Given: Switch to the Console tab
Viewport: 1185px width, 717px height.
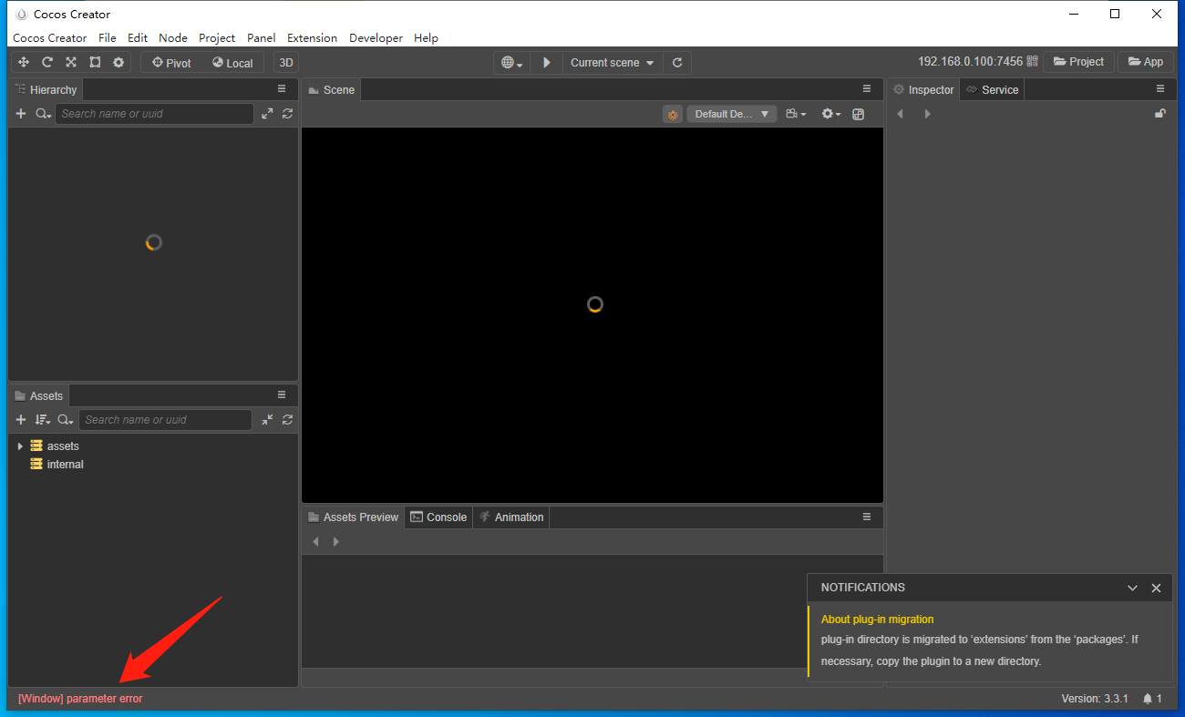Looking at the screenshot, I should pos(438,517).
